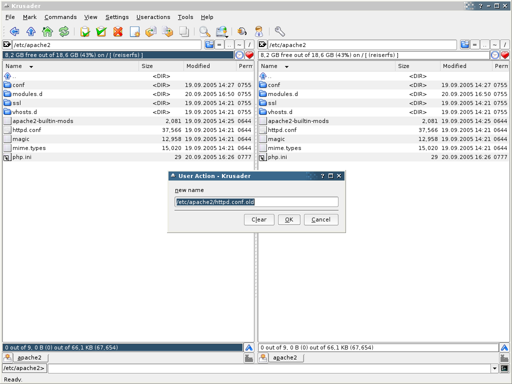512x384 pixels.
Task: Click the main command line input
Action: [269, 368]
